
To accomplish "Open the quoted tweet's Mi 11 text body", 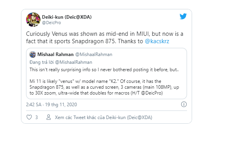I will pos(104,87).
